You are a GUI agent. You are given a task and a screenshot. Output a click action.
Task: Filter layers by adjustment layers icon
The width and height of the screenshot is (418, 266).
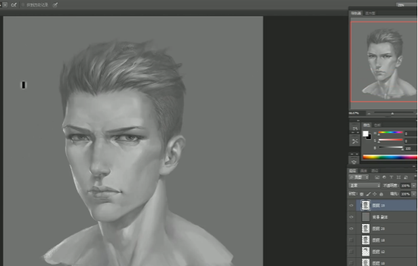(384, 177)
